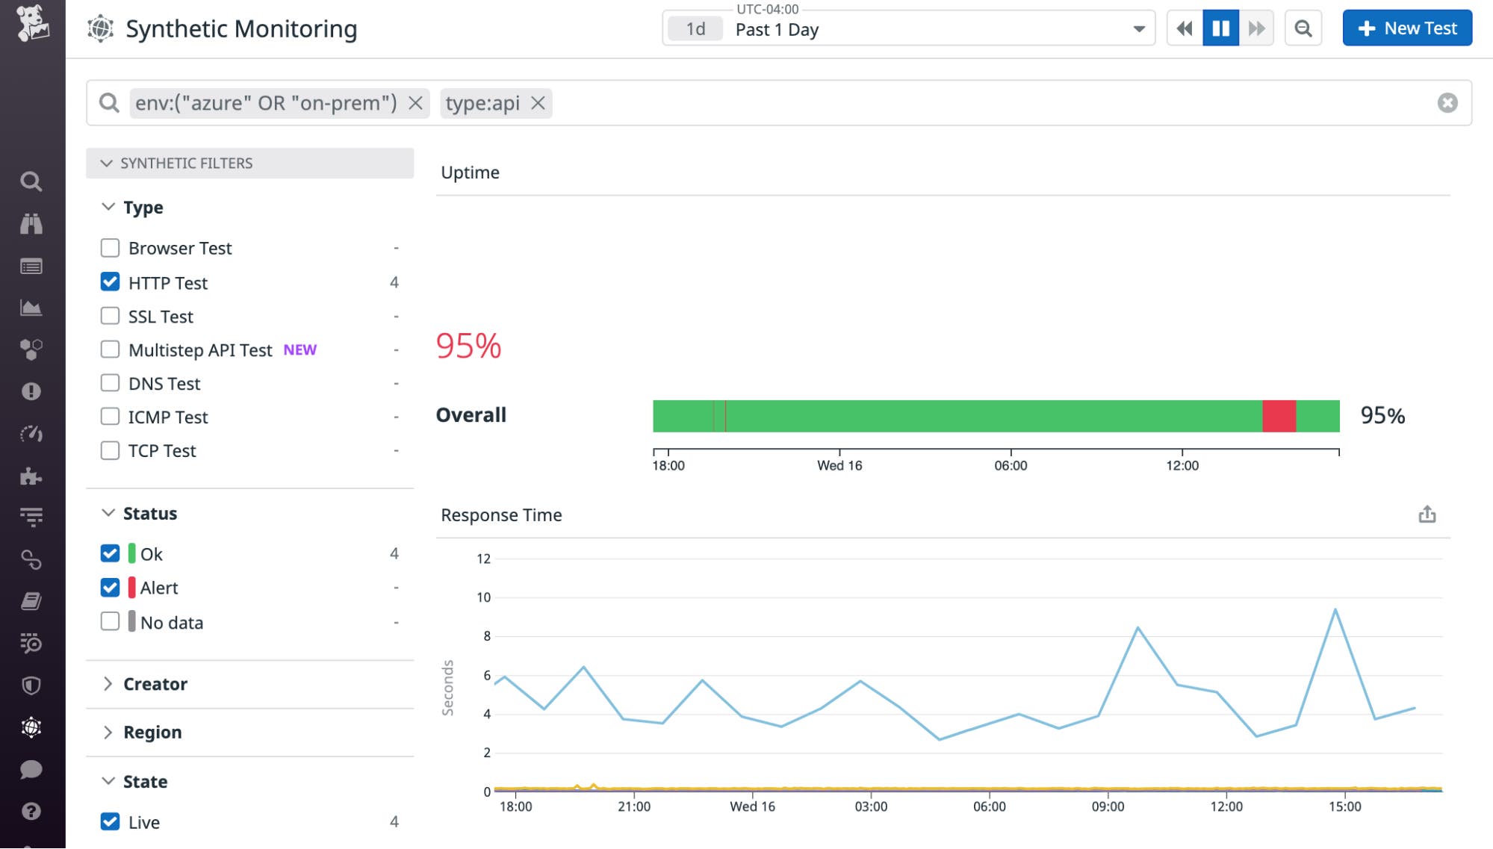This screenshot has width=1493, height=849.
Task: Click the New Test button
Action: click(x=1406, y=28)
